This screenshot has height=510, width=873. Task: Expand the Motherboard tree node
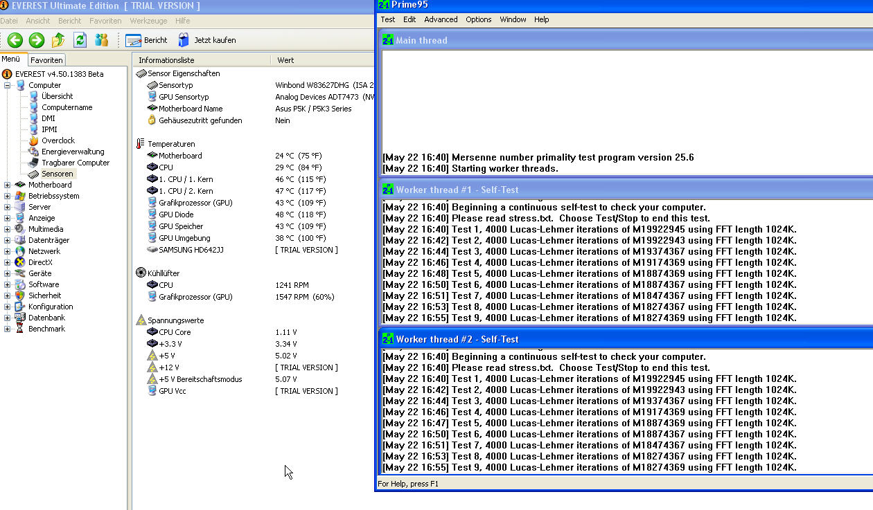click(8, 185)
